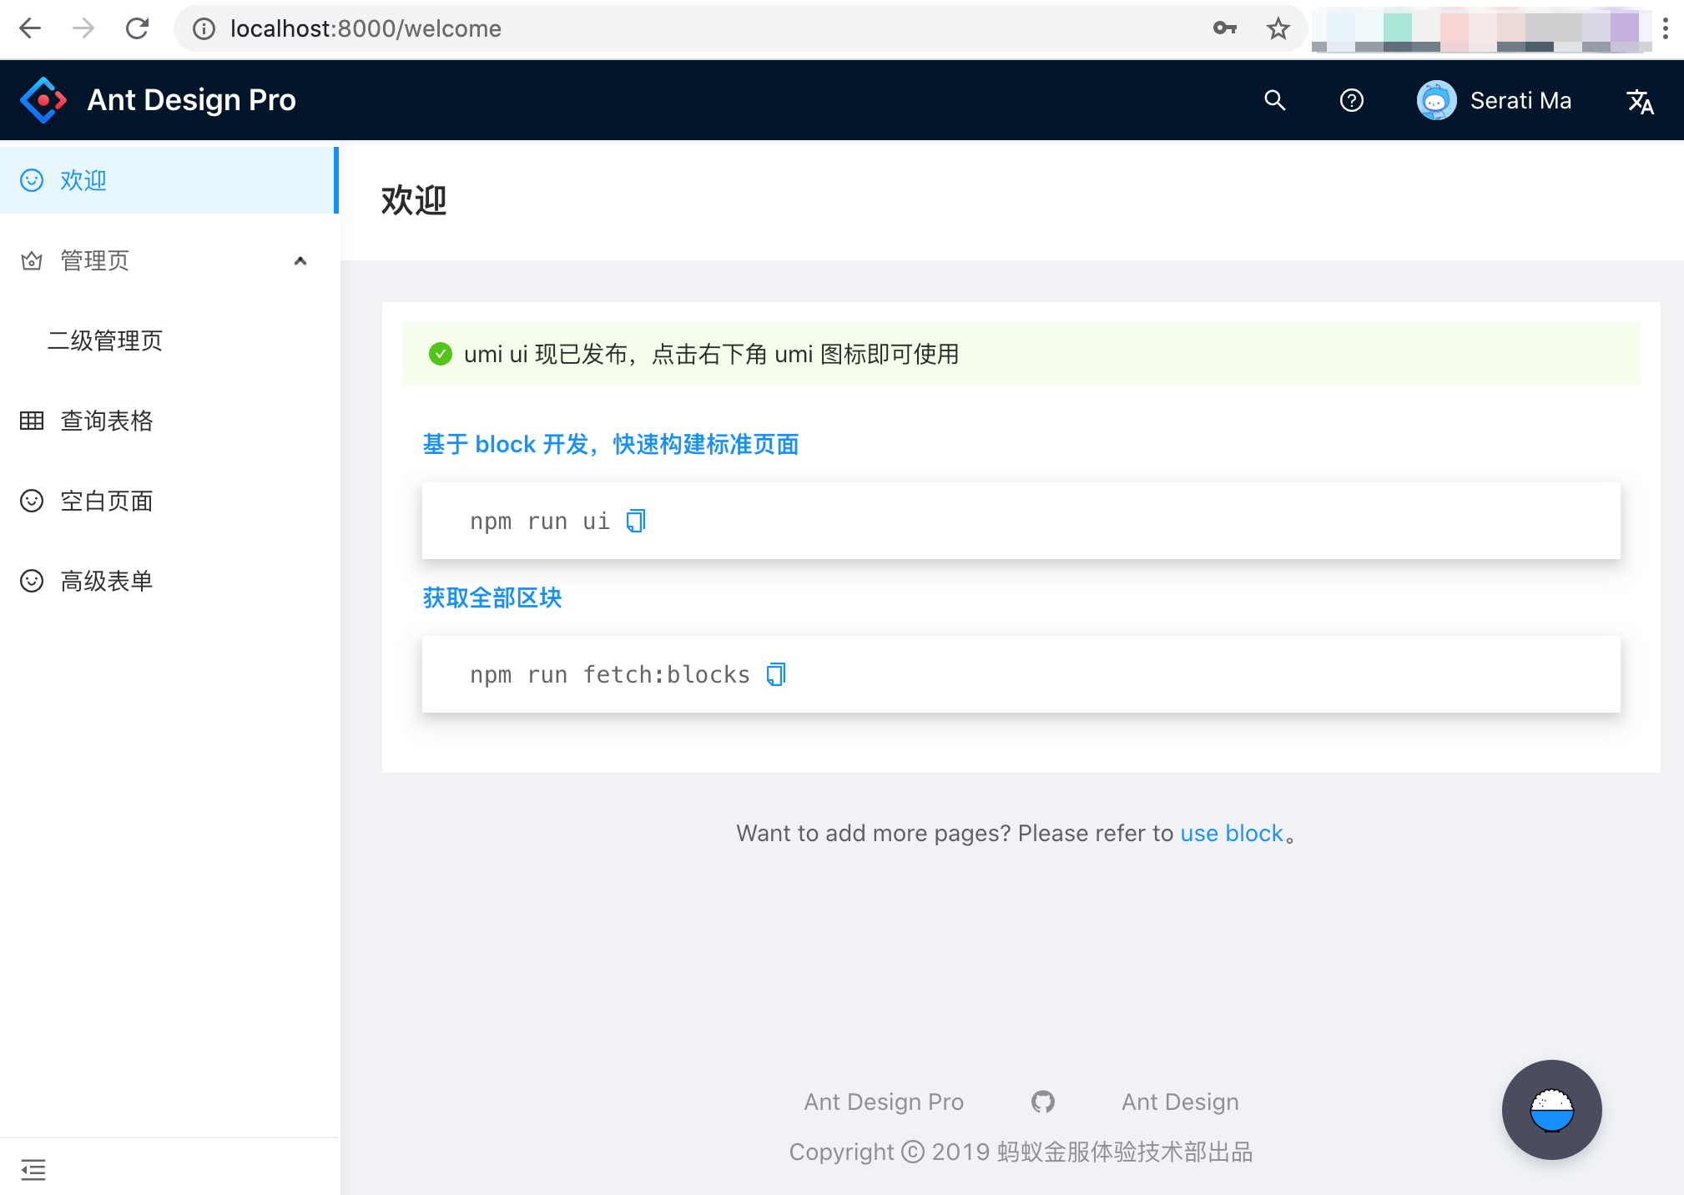
Task: Click the language translation icon
Action: [1640, 101]
